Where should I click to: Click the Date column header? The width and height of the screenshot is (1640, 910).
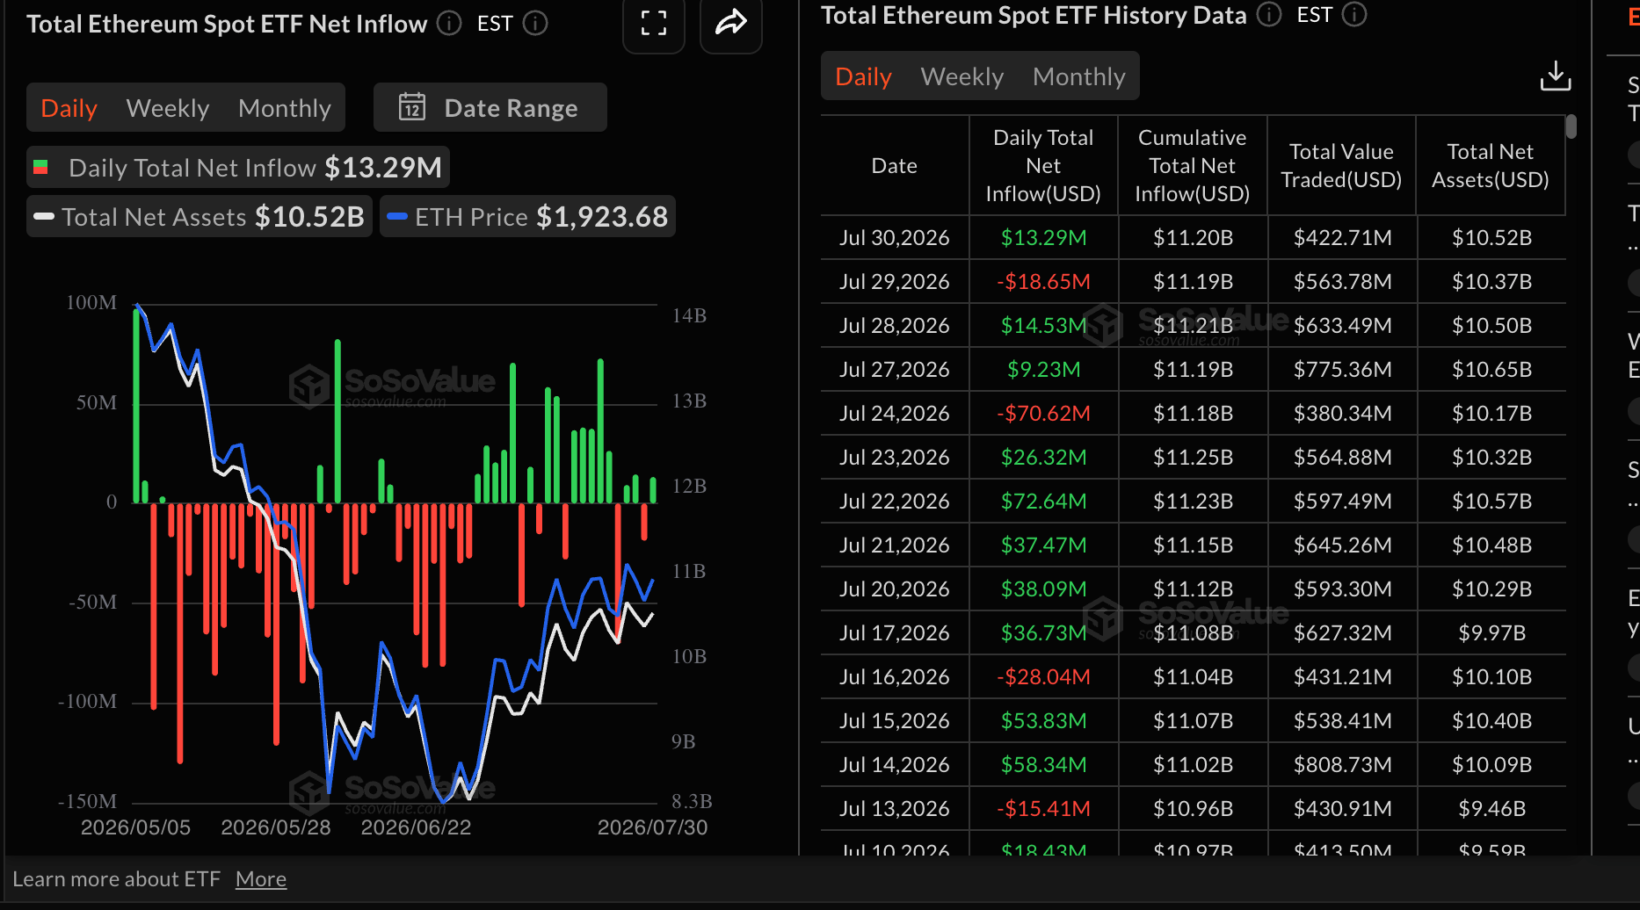click(895, 166)
